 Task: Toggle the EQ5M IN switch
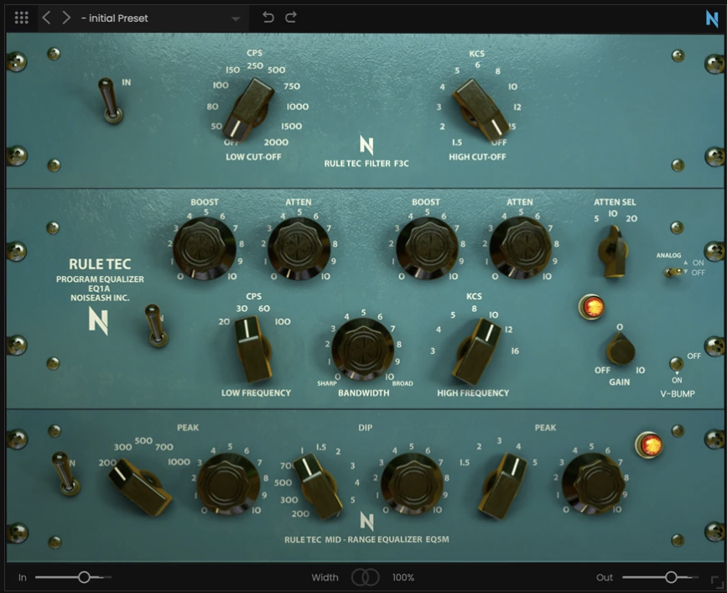tap(66, 474)
